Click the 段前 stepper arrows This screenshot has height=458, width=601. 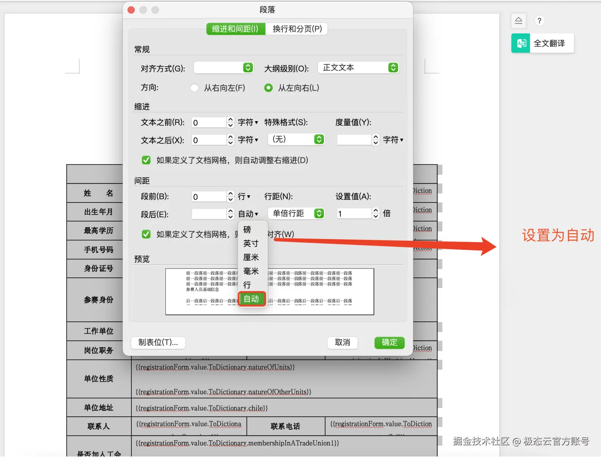coord(230,197)
